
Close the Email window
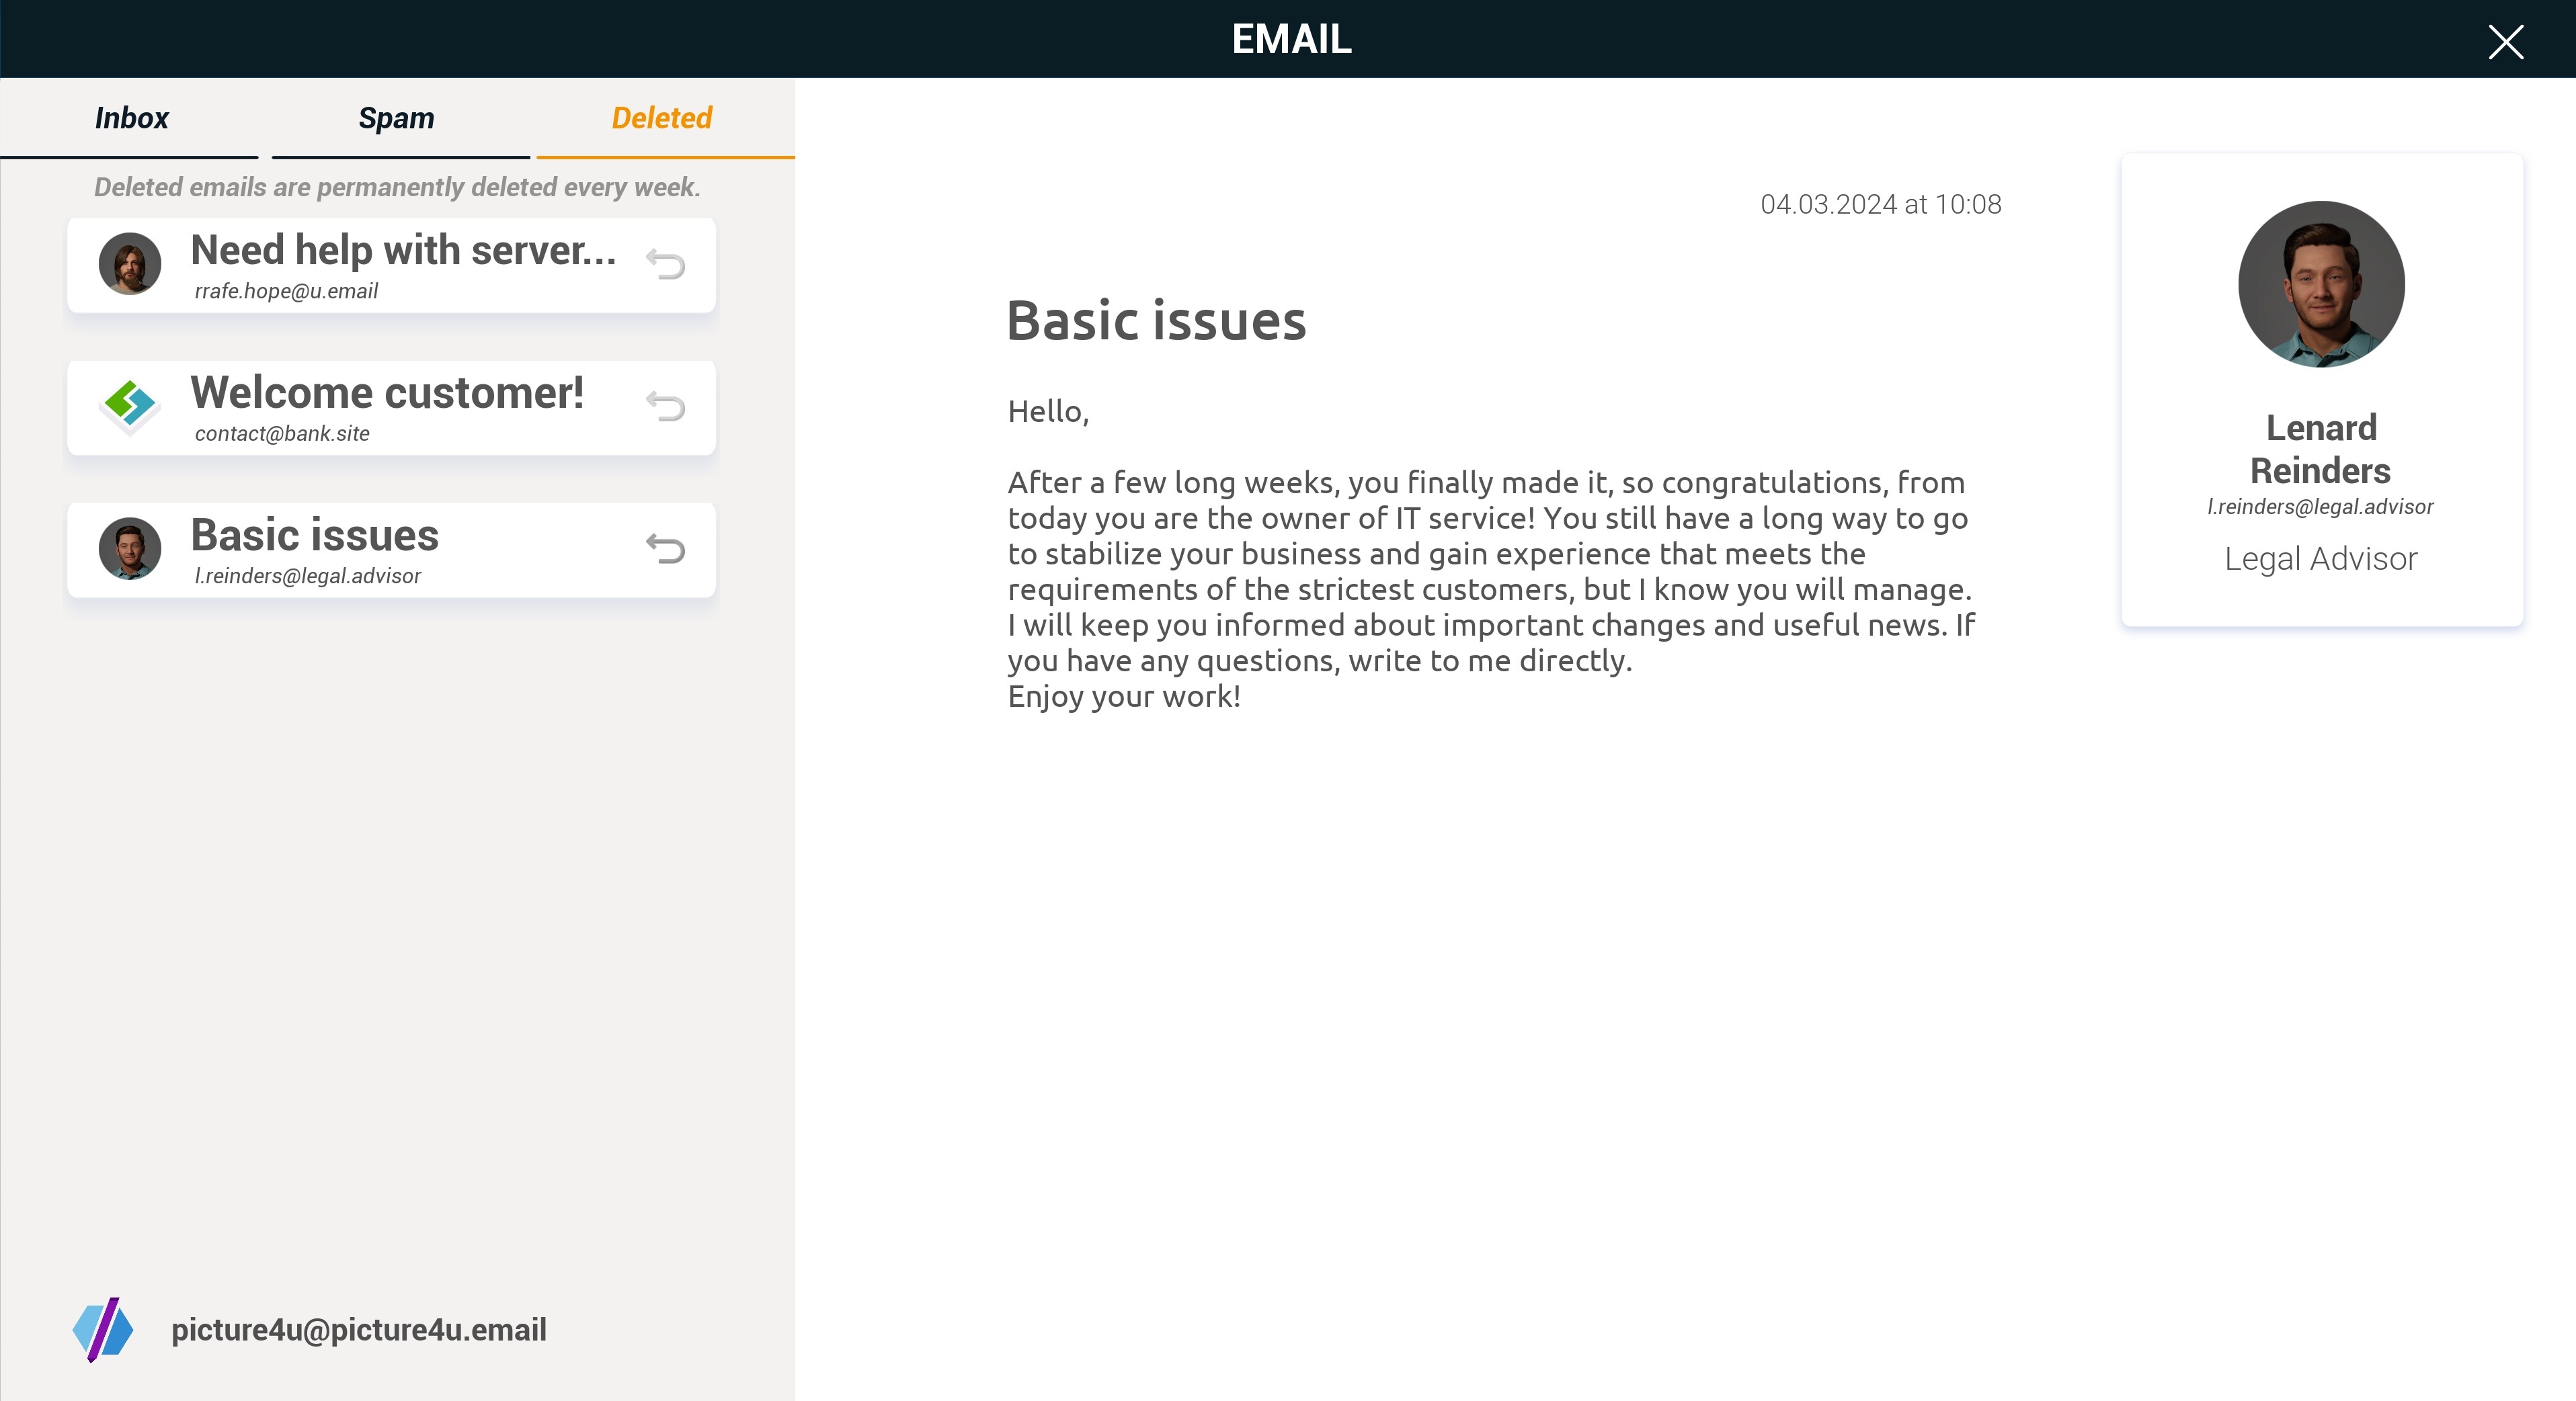2505,42
